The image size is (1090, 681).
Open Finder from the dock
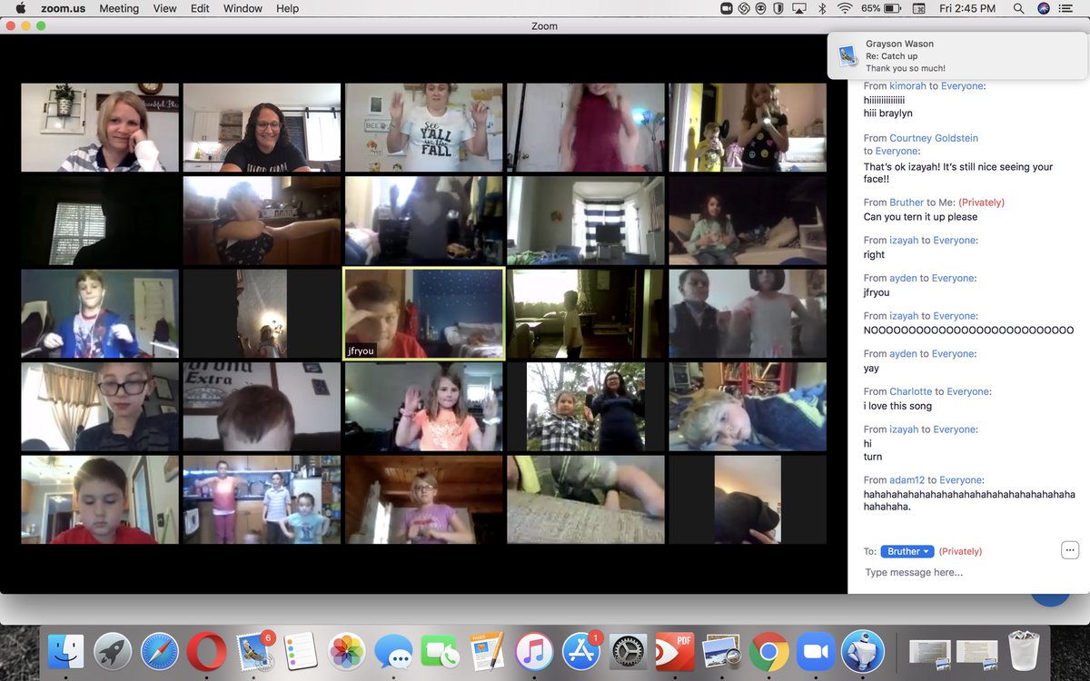[x=66, y=652]
